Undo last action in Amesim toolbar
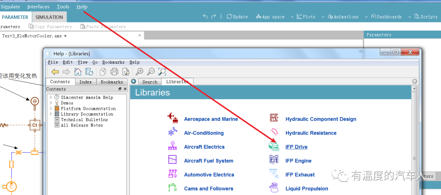The image size is (441, 195). pyautogui.click(x=205, y=17)
